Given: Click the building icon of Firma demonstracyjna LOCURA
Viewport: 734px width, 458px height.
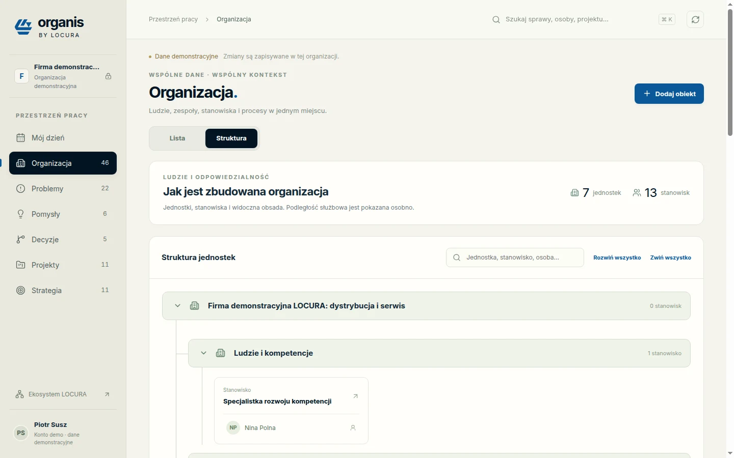Looking at the screenshot, I should (x=194, y=306).
